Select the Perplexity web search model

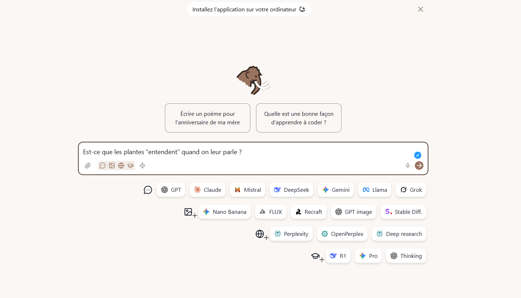[291, 234]
